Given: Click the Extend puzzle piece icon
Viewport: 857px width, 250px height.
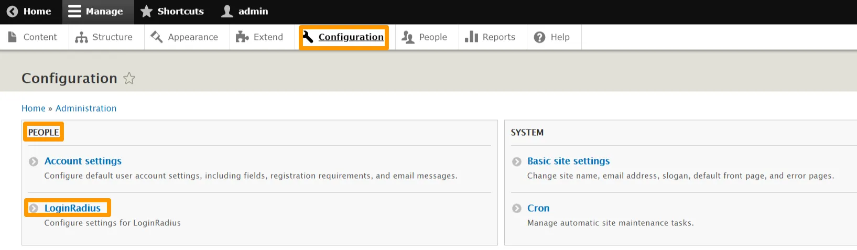Looking at the screenshot, I should 242,37.
